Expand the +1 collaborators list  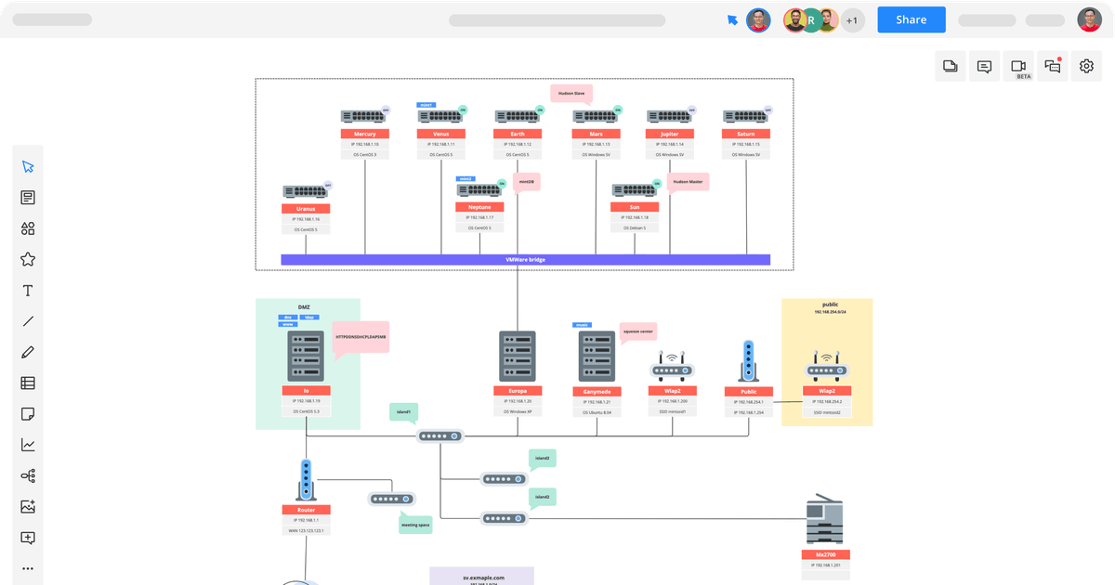pos(852,20)
